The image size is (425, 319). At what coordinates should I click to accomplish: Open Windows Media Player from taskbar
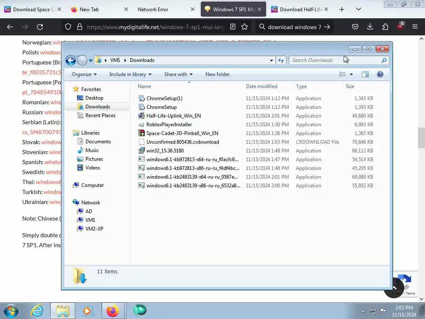tap(88, 311)
